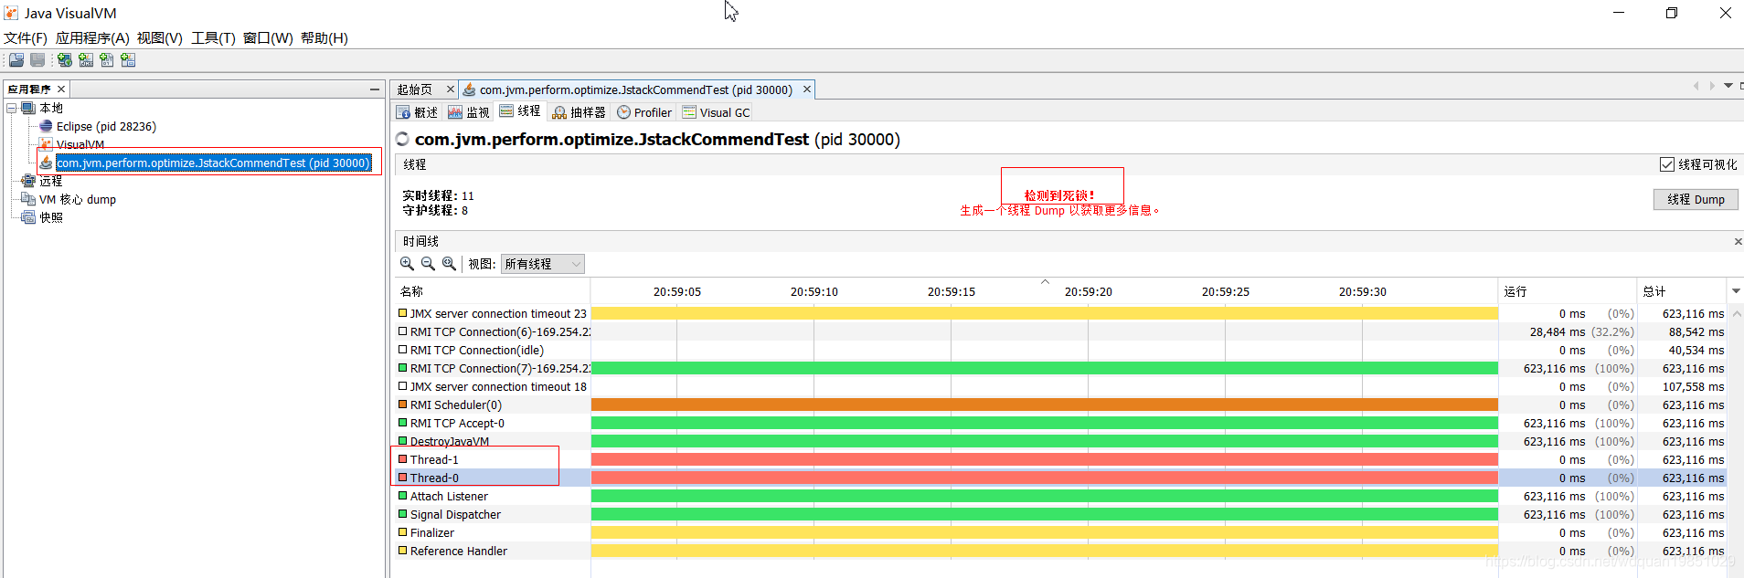Open the 视图 所有线程 combo box
Viewport: 1744px width, 578px height.
(x=543, y=264)
